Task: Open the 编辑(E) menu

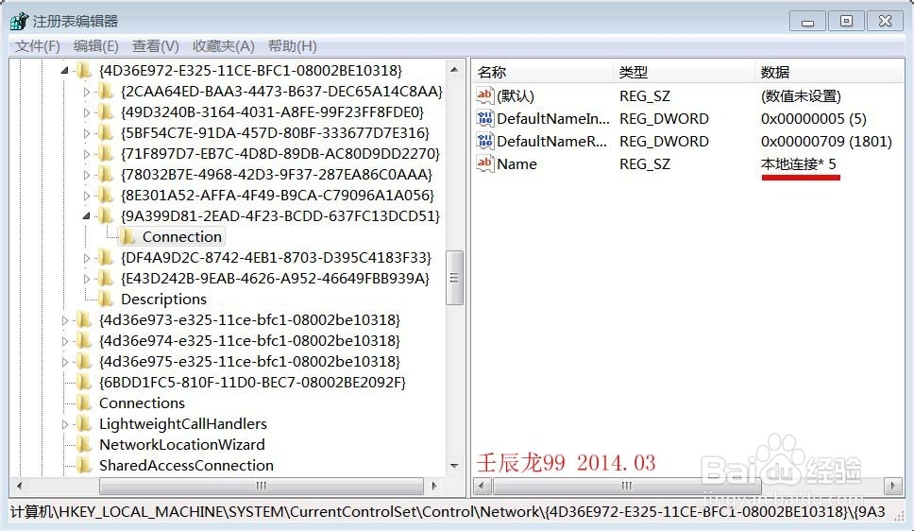Action: click(96, 46)
